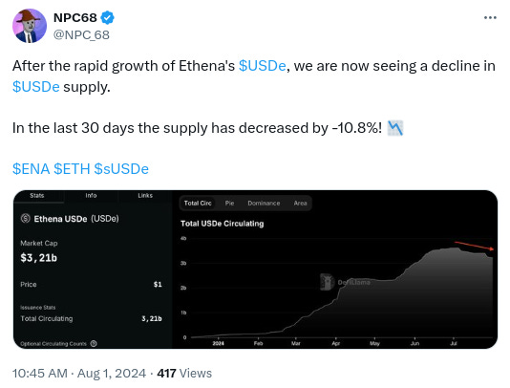
Task: Click the embedded DefiLlama chart image
Action: coord(255,269)
